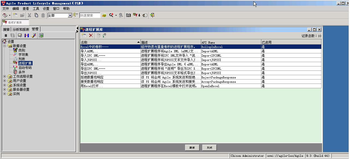This screenshot has height=159, width=350.
Task: Select the 管理 tab
Action: tap(35, 29)
